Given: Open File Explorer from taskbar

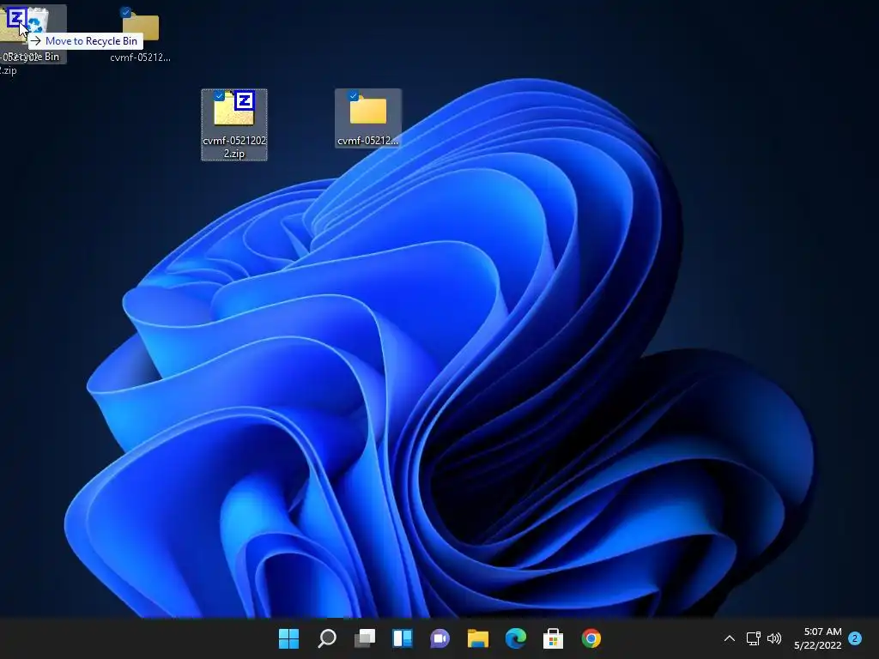Looking at the screenshot, I should click(478, 638).
